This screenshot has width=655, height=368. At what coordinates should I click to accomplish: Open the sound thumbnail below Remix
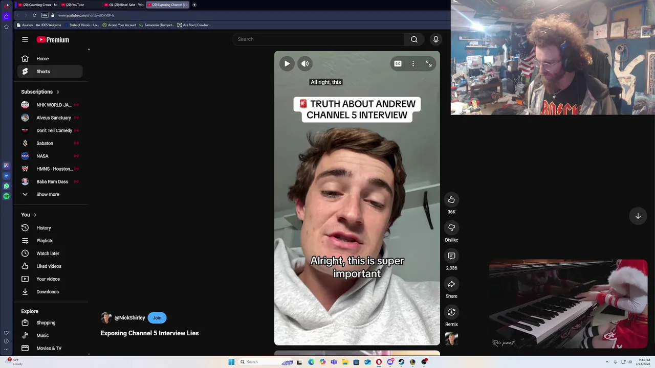point(451,339)
